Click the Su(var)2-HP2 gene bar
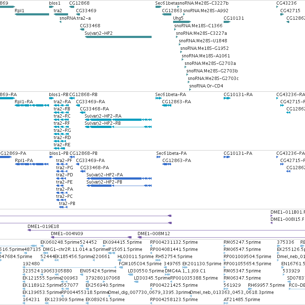305x305 pixels. pos(118,37)
